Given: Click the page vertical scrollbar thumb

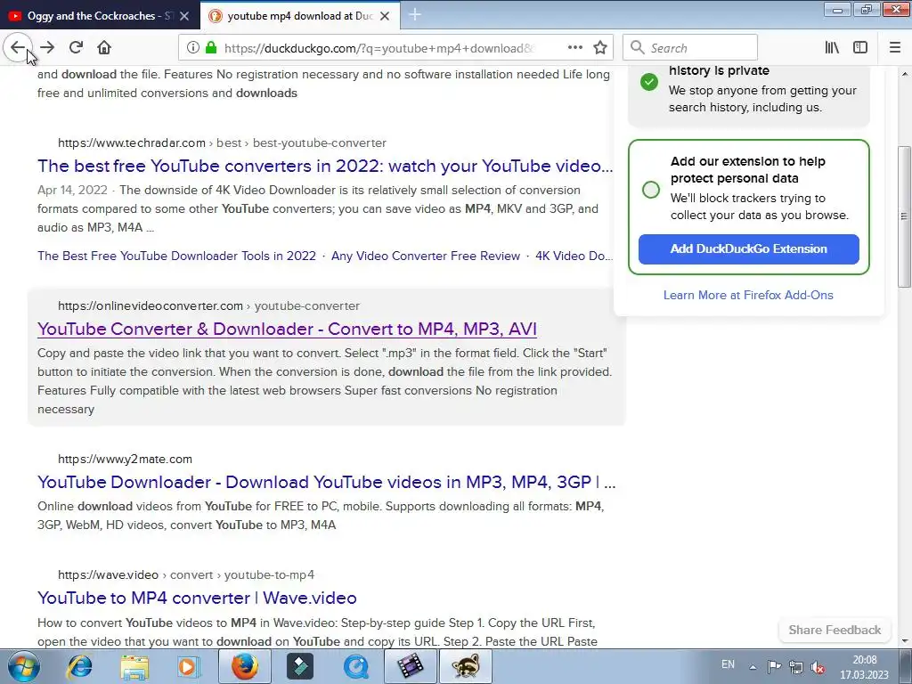Looking at the screenshot, I should click(904, 216).
